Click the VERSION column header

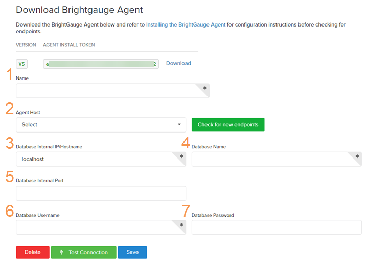[26, 45]
